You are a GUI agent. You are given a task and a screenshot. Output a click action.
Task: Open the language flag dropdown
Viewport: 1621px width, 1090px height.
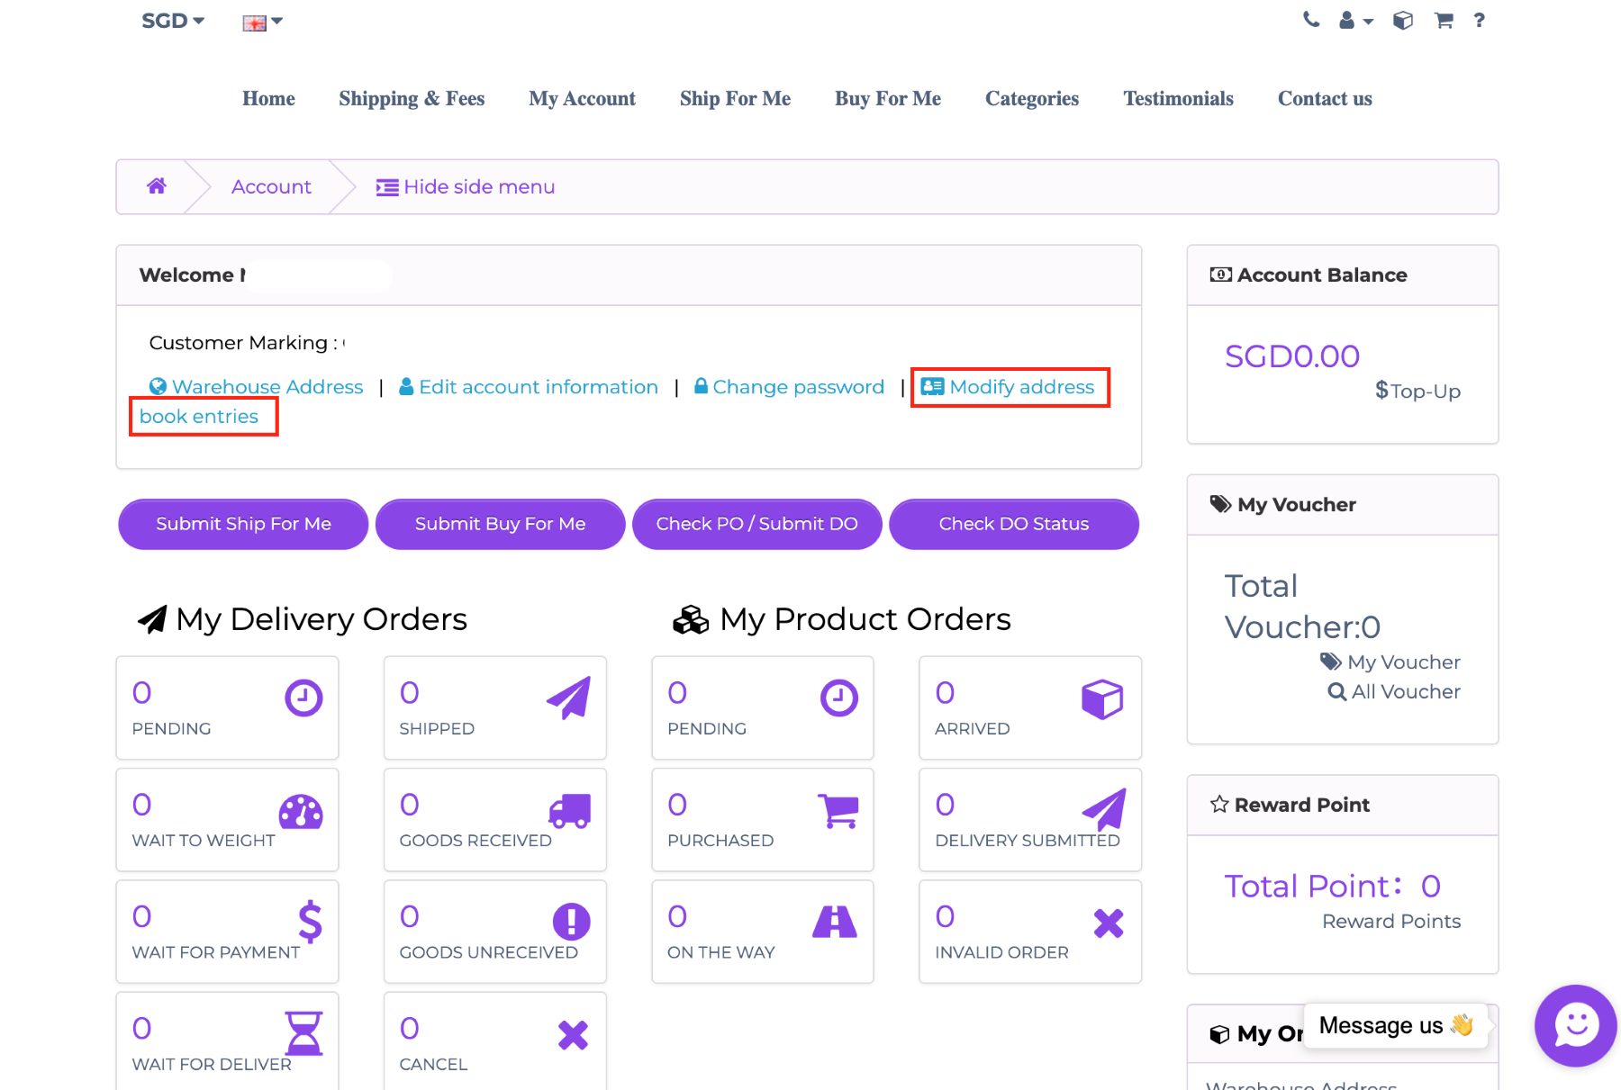click(262, 23)
